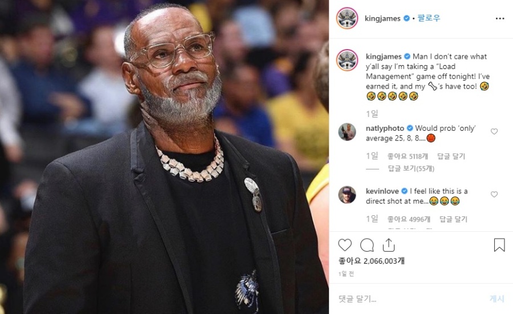513x314 pixels.
Task: View the 좋아요 5118개 likes on natlyphoto's comment
Action: coord(408,156)
